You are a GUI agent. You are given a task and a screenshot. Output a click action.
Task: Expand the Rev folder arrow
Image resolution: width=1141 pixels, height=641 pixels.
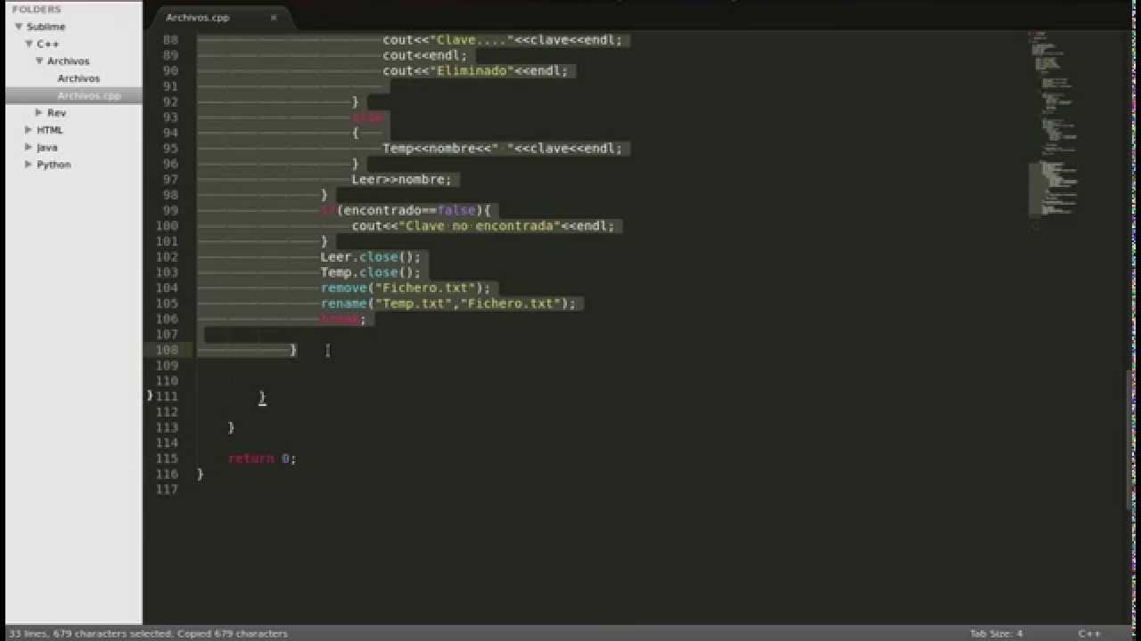[39, 112]
